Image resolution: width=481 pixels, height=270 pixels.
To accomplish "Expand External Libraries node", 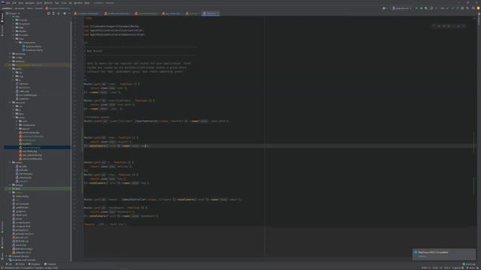I will click(7, 256).
